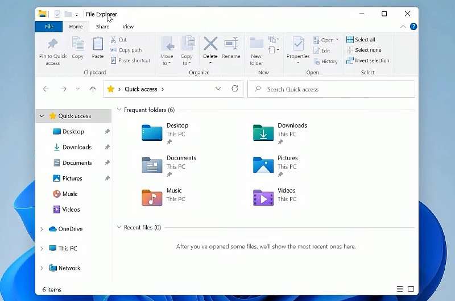This screenshot has height=301, width=455.
Task: Open the address bar history dropdown
Action: click(218, 89)
